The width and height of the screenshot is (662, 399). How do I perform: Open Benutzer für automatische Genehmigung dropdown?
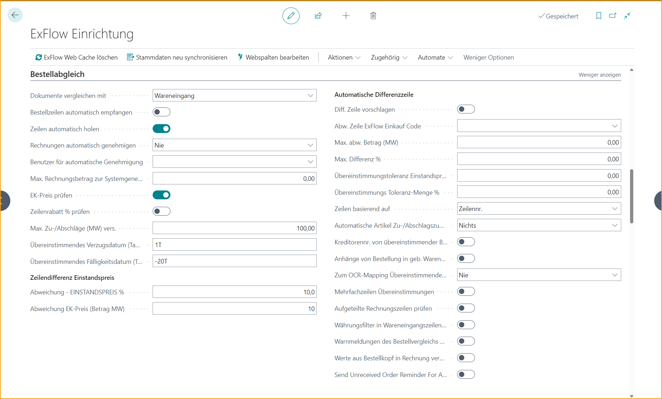[x=235, y=162]
